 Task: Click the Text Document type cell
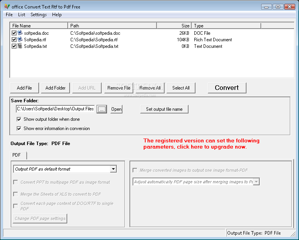tap(208, 46)
